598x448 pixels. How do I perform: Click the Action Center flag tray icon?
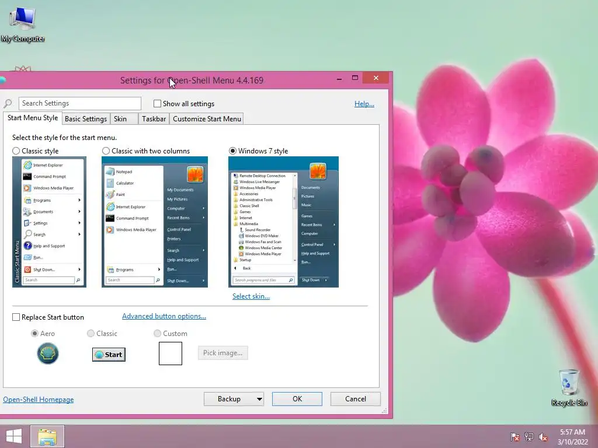(514, 437)
